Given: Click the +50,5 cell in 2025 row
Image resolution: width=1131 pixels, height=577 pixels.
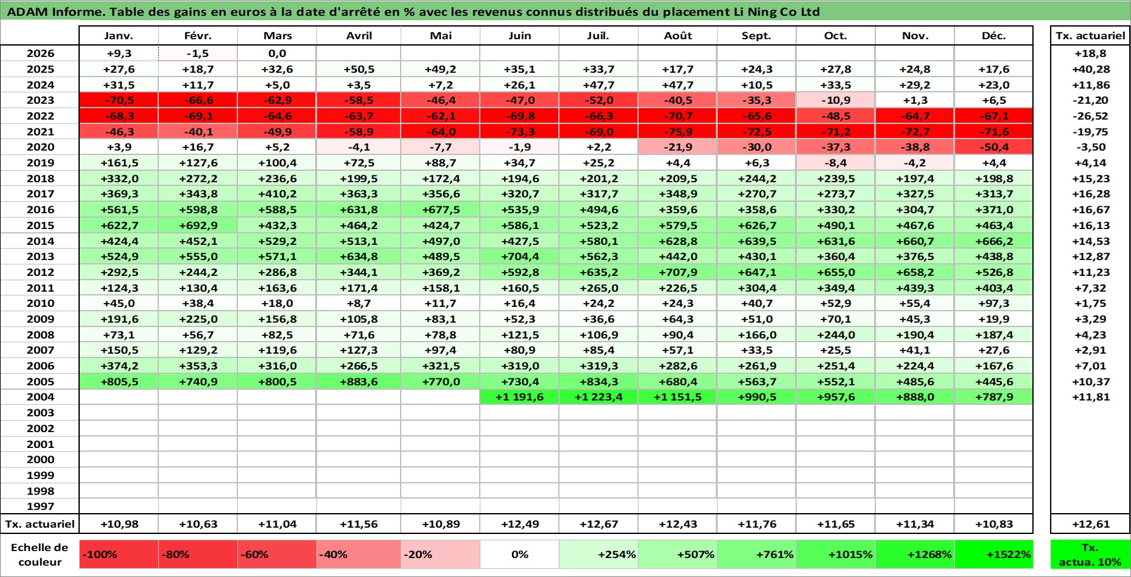Looking at the screenshot, I should [359, 69].
